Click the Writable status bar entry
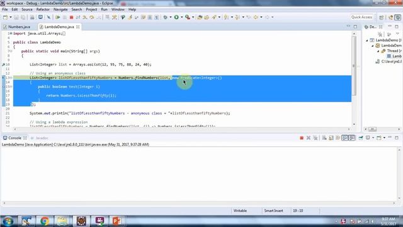Screen dimensions: 403x227 click(x=240, y=211)
